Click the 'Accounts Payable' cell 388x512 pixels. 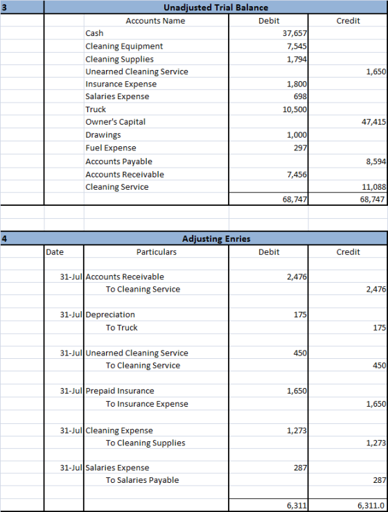coord(156,161)
